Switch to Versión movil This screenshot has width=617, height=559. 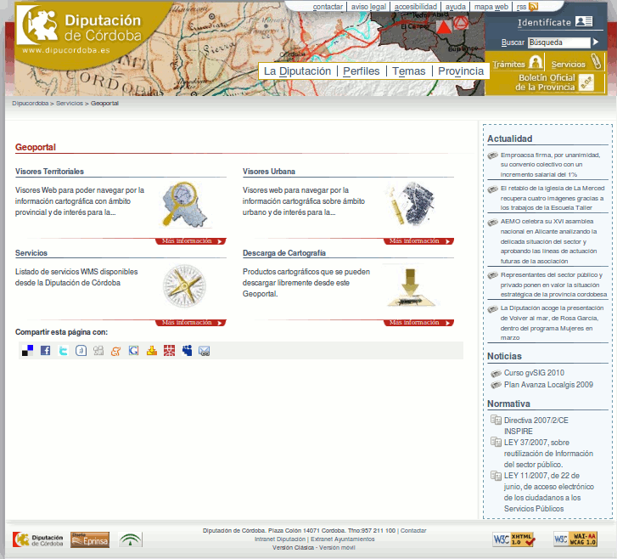pyautogui.click(x=337, y=548)
